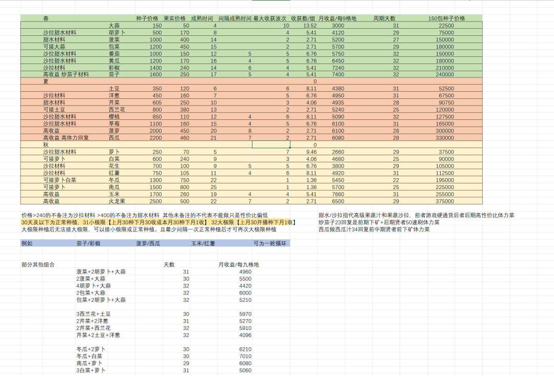Select the '月收益/每九格地' combos header
Viewport: 554px width, 376px height.
239,264
